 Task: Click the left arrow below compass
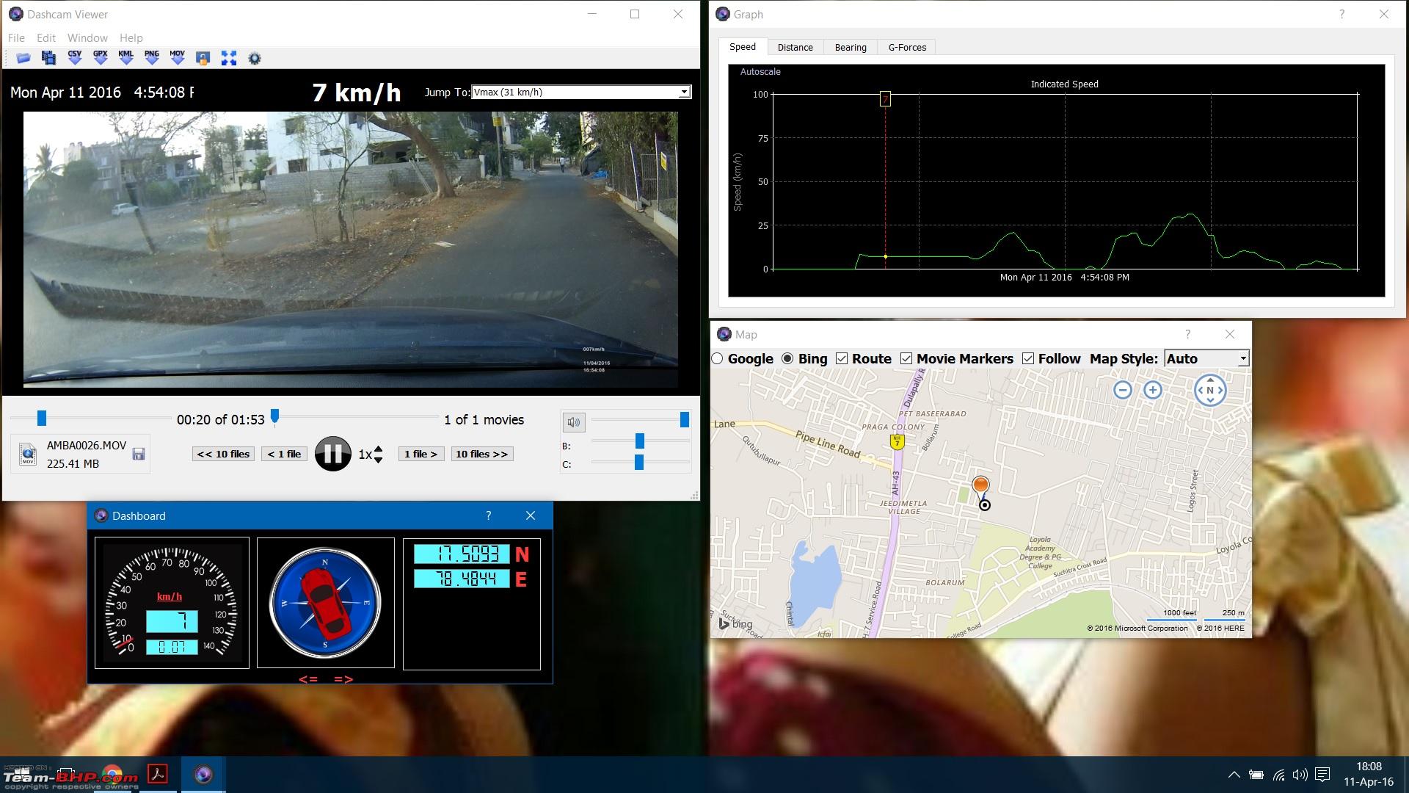click(308, 678)
